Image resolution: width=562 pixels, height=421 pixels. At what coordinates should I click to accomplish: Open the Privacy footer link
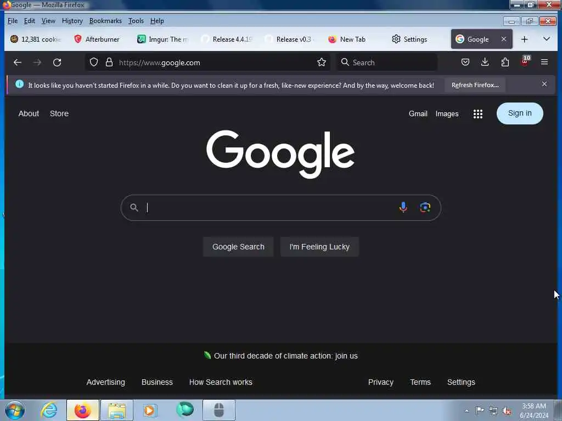[381, 382]
